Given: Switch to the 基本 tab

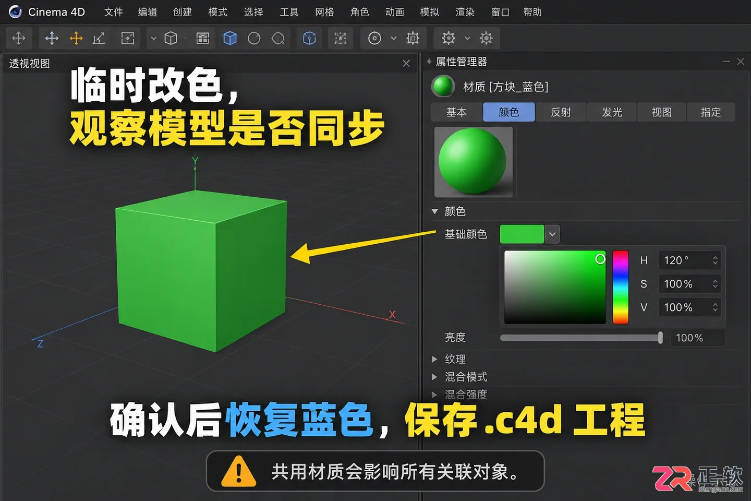Looking at the screenshot, I should coord(456,112).
